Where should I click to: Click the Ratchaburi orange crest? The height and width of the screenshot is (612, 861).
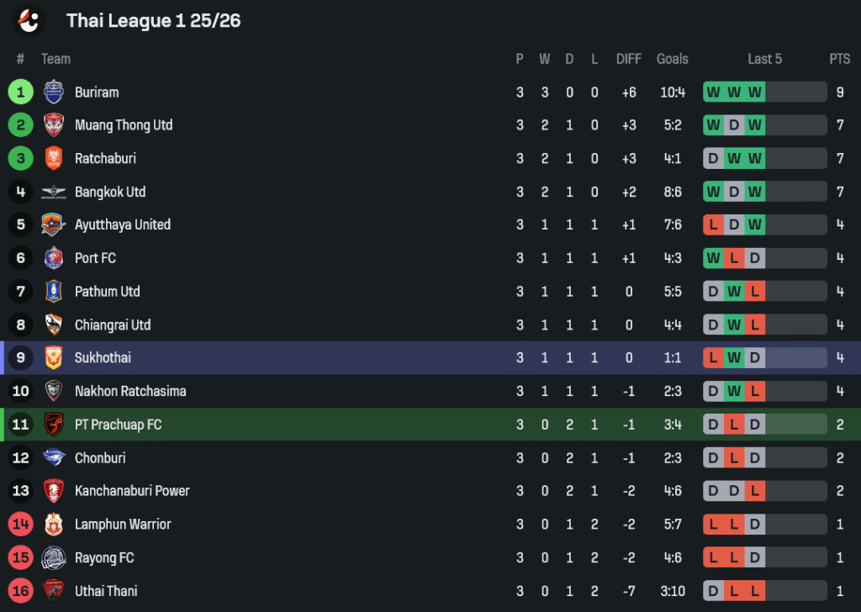pos(53,158)
